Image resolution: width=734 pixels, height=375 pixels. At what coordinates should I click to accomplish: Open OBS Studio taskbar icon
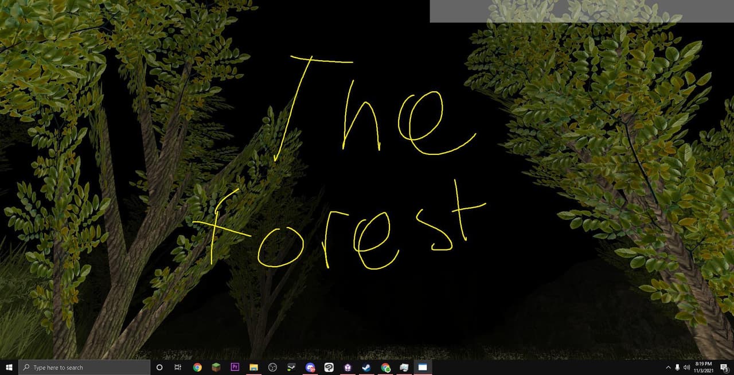coord(273,368)
